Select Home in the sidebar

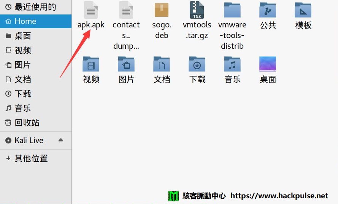(25, 21)
